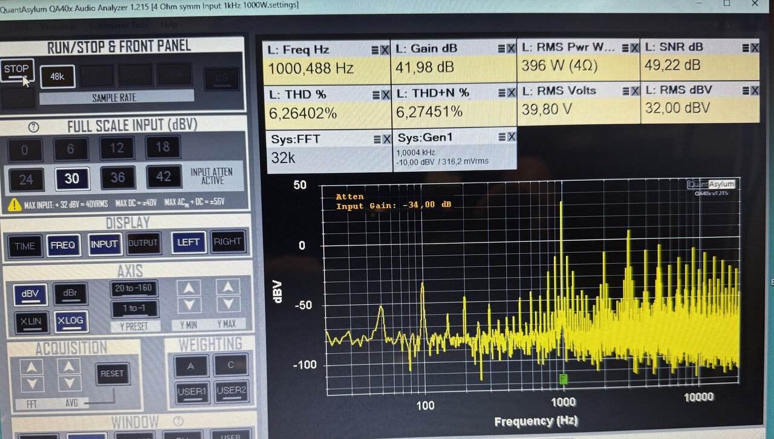Decrease Y MIN with the down arrow
This screenshot has width=774, height=439.
click(189, 306)
